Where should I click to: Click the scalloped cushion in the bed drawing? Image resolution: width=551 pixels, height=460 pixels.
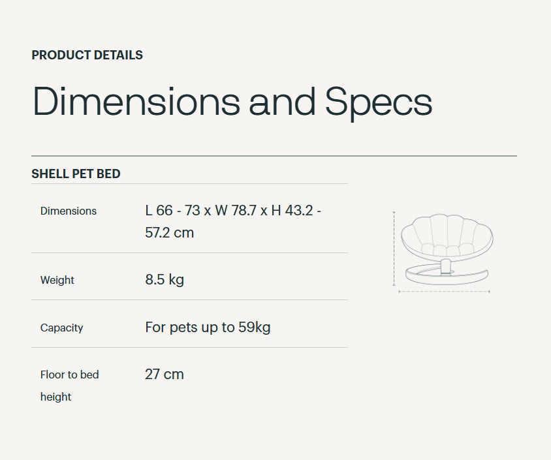tap(447, 236)
